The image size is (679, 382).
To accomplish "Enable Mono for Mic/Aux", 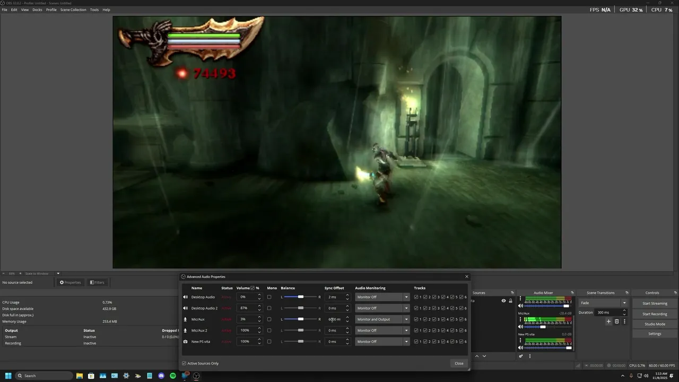I will 269,319.
